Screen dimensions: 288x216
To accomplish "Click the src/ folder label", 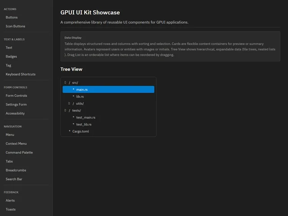I will tap(75, 83).
